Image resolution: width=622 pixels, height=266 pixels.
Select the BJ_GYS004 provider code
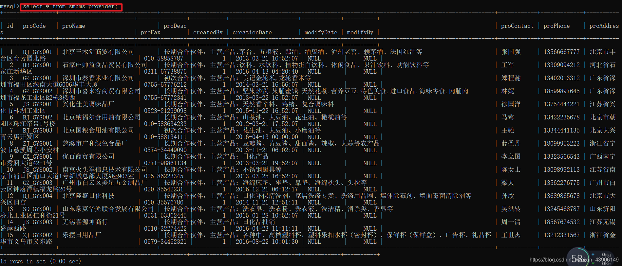click(x=37, y=196)
